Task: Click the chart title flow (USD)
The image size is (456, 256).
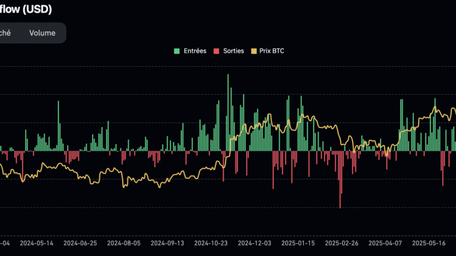Action: tap(26, 9)
